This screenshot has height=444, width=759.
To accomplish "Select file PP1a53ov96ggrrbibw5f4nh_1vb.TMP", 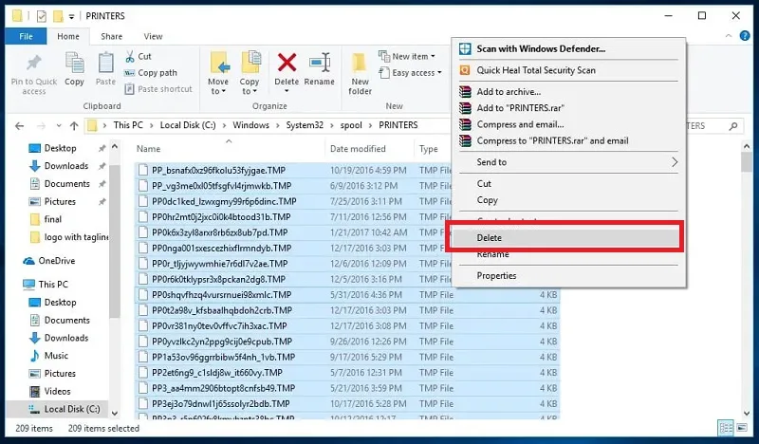I will [x=224, y=358].
